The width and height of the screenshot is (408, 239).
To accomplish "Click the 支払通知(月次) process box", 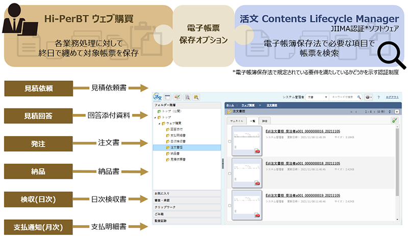I will [39, 227].
